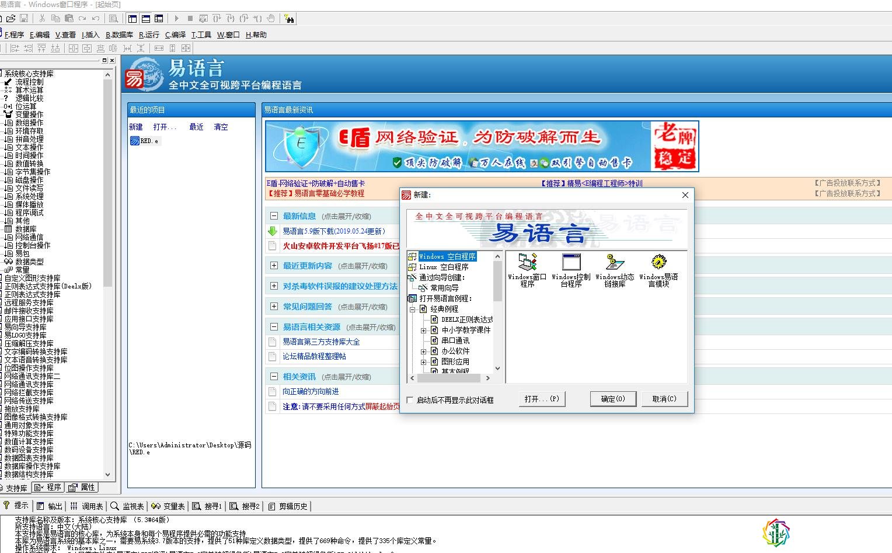Click the RED.e recent project file
Screen dimensions: 892x553
tap(144, 141)
